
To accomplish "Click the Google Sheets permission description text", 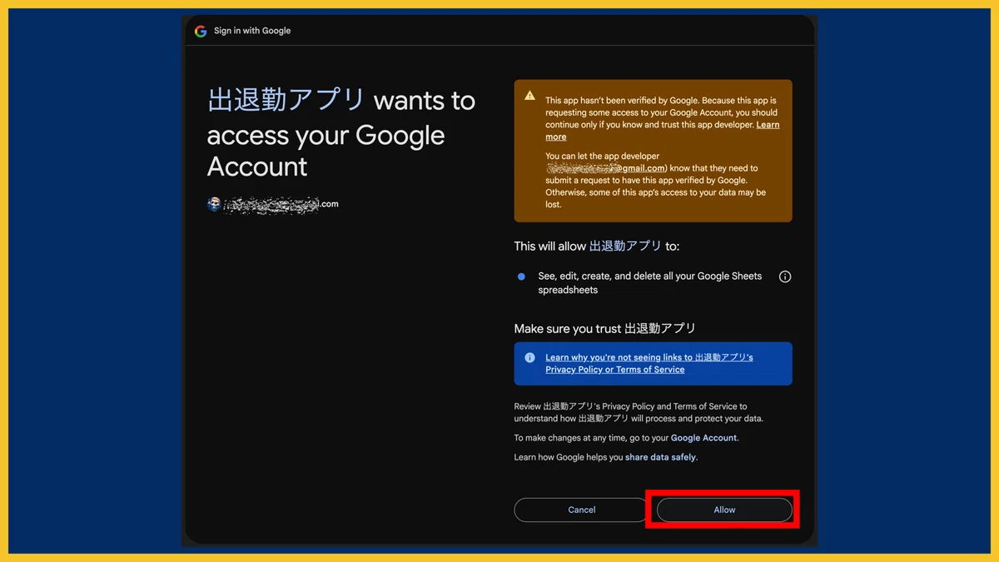I will click(x=650, y=283).
